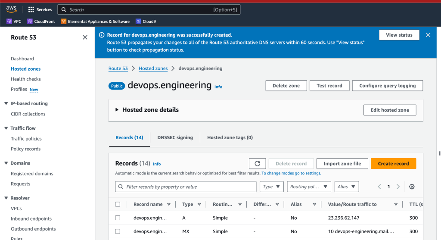The image size is (441, 240).
Task: Switch to DNSSEC signing tab
Action: pyautogui.click(x=175, y=137)
